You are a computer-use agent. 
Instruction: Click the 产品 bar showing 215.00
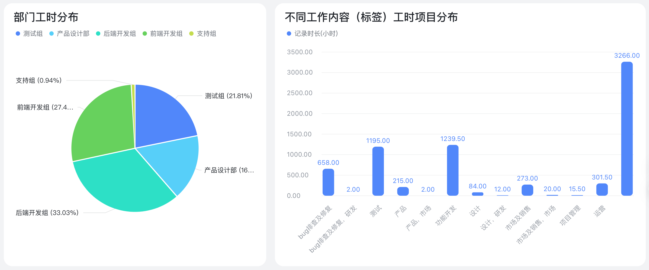point(403,191)
